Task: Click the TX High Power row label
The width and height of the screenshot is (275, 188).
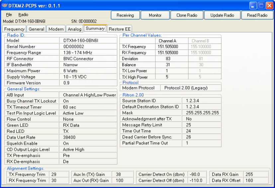Action: click(135, 77)
